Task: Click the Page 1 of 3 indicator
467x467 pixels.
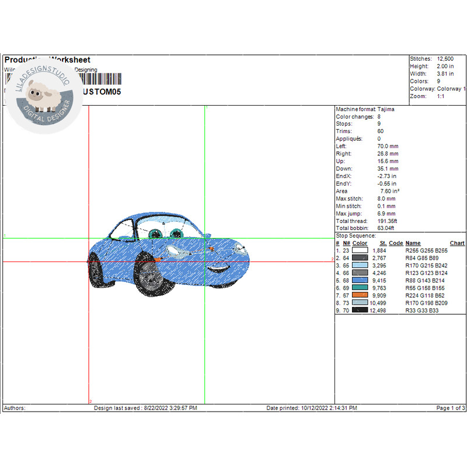Action: pos(450,408)
